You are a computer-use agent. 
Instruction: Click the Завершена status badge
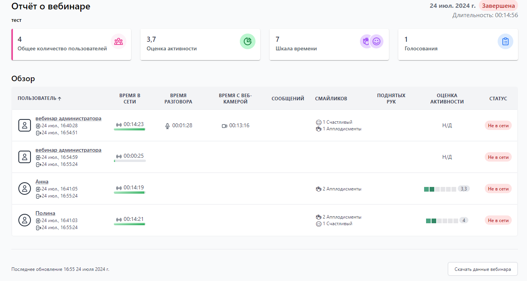click(x=498, y=6)
